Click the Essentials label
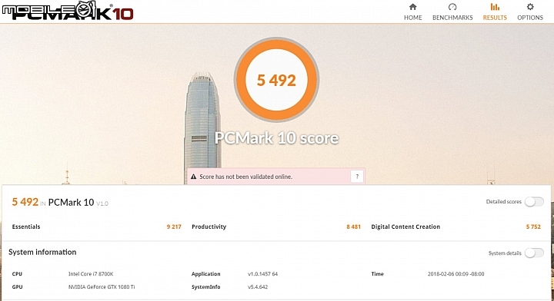554x301 pixels. point(26,227)
